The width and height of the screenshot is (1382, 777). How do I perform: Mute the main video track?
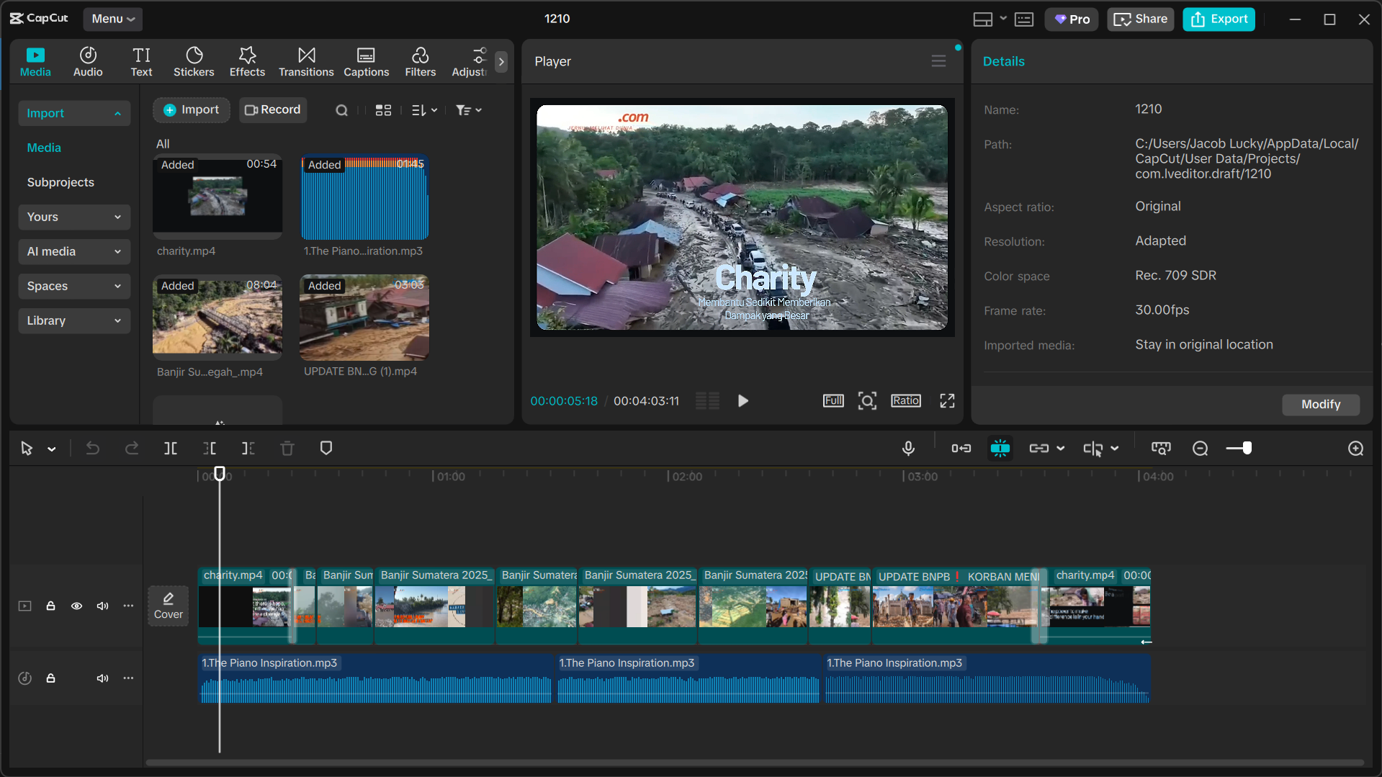click(x=103, y=606)
